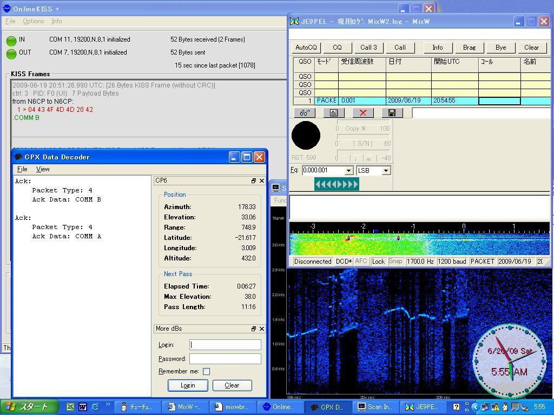554x415 pixels.
Task: Toggle Lock in the MixW status bar
Action: [x=378, y=261]
